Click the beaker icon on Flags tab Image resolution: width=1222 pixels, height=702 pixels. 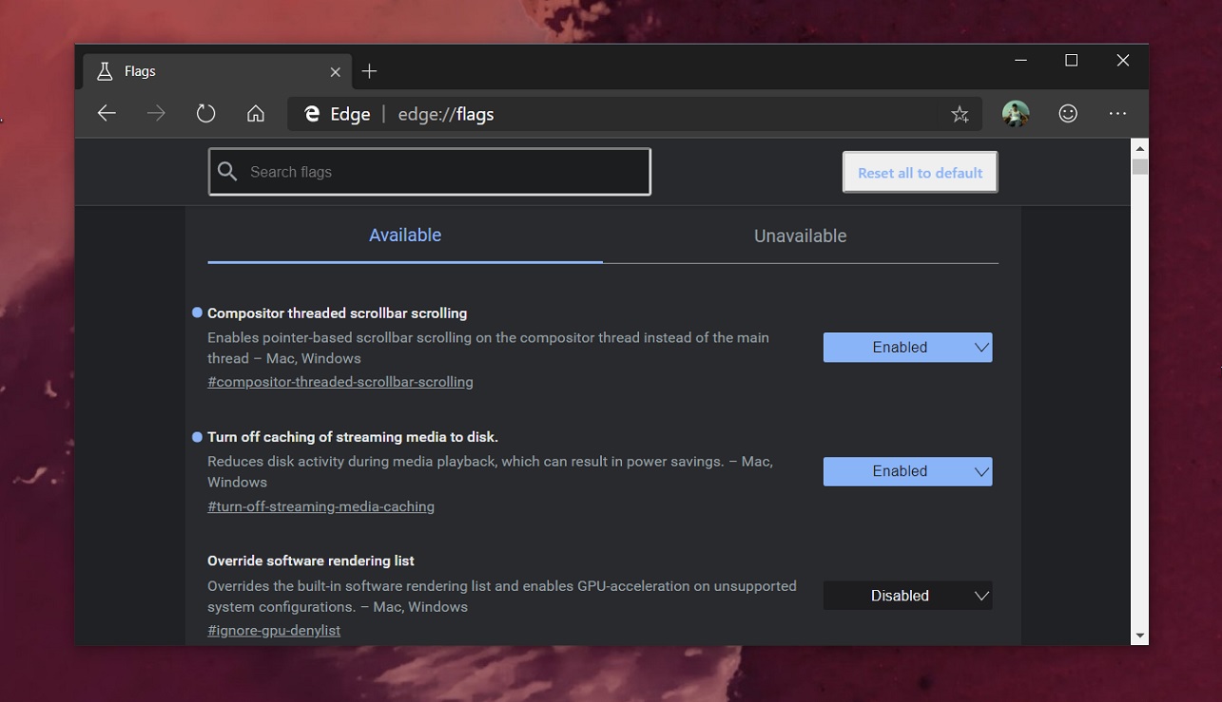(106, 71)
